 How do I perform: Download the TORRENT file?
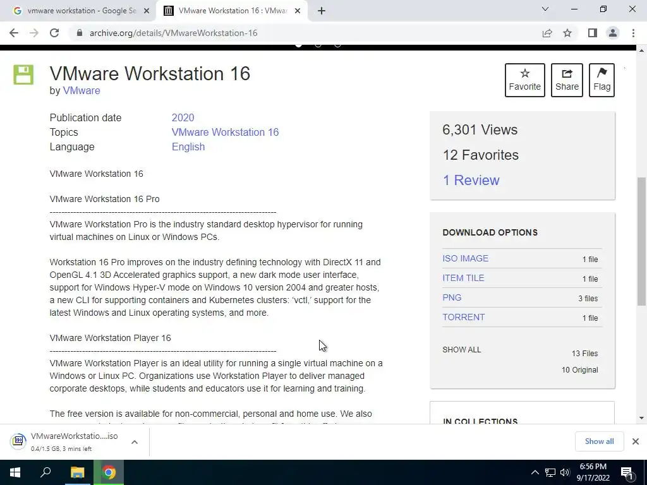click(x=463, y=317)
